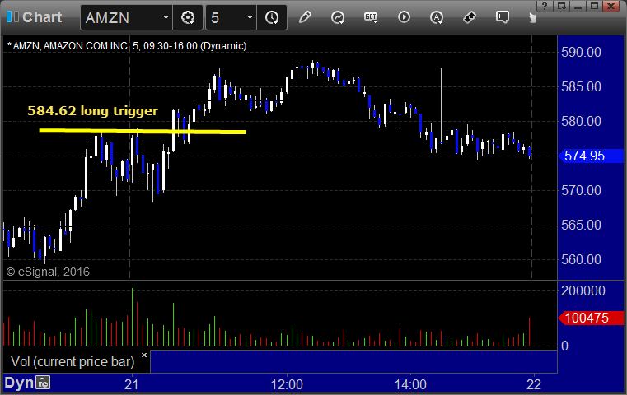Click the 574.95 current price marker
627x395 pixels.
(x=591, y=156)
